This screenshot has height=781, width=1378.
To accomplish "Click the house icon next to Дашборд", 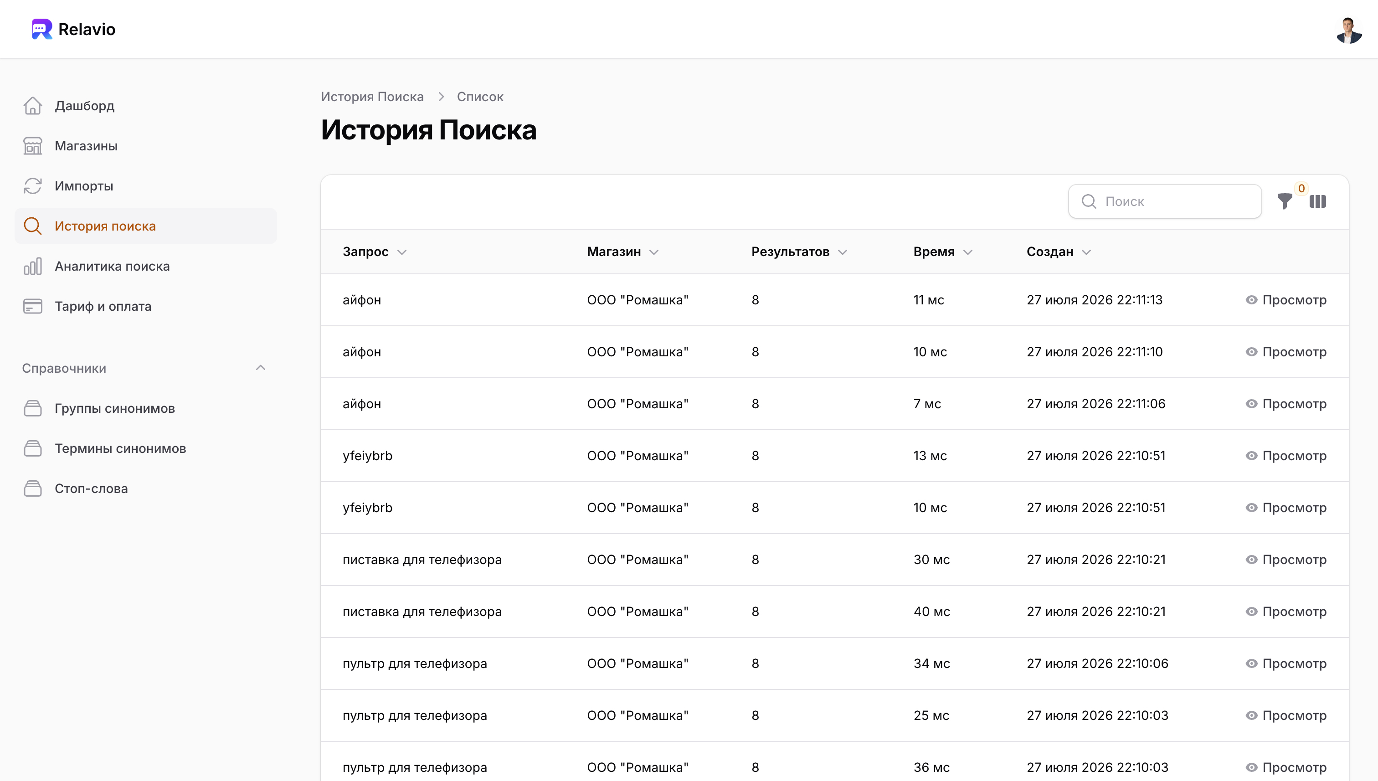I will tap(33, 106).
